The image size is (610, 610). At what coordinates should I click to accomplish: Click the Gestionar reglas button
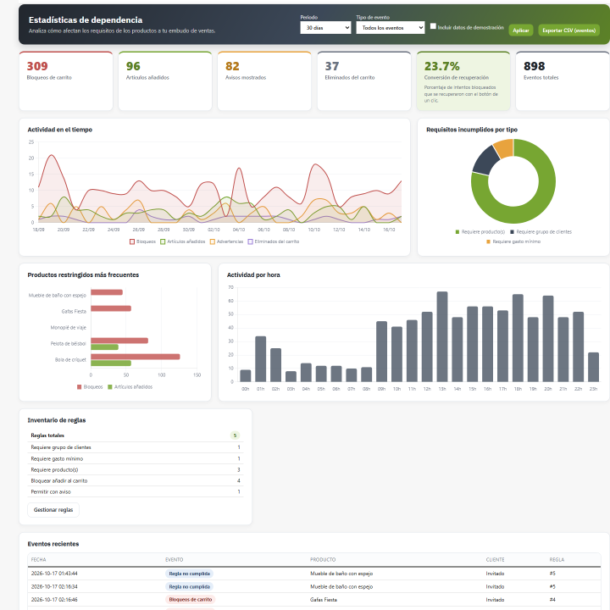[x=53, y=510]
